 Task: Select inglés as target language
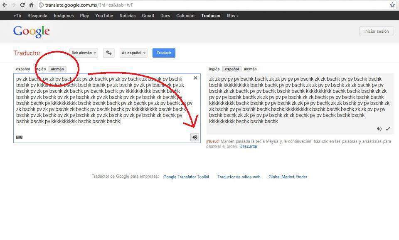[214, 69]
